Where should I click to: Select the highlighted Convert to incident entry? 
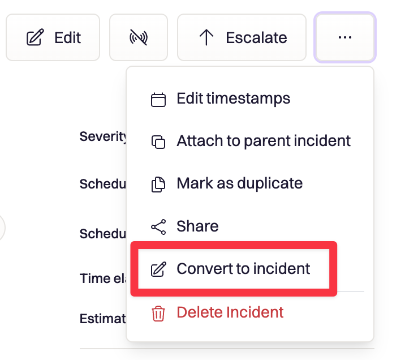(x=234, y=269)
